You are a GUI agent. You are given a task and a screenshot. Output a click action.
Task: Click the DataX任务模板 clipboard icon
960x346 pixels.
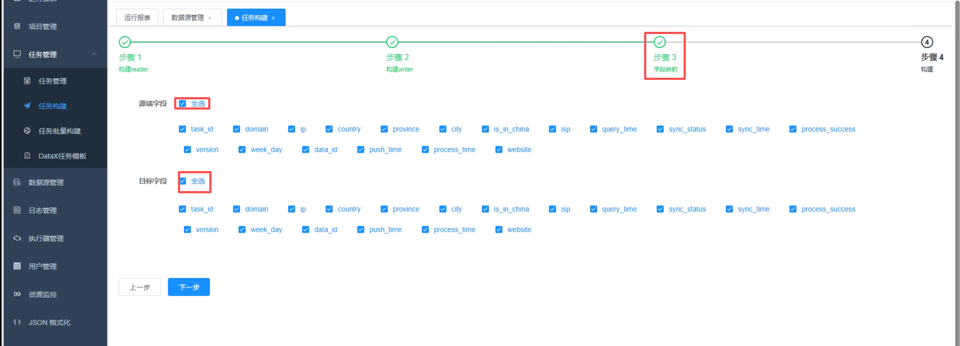click(x=27, y=156)
